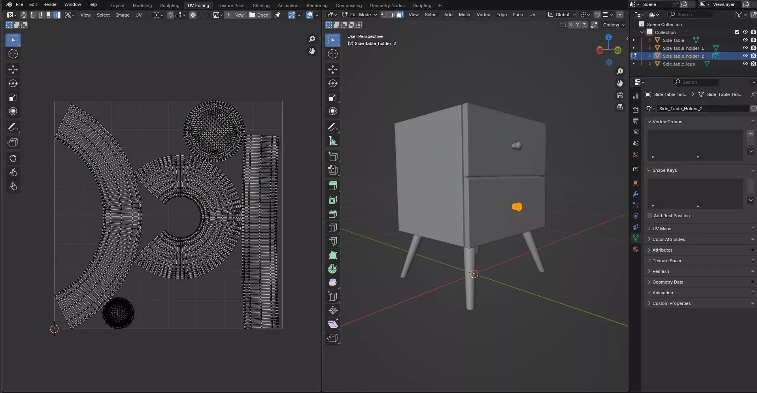Image resolution: width=757 pixels, height=393 pixels.
Task: Toggle X mirror axis in viewport header
Action: [x=570, y=25]
